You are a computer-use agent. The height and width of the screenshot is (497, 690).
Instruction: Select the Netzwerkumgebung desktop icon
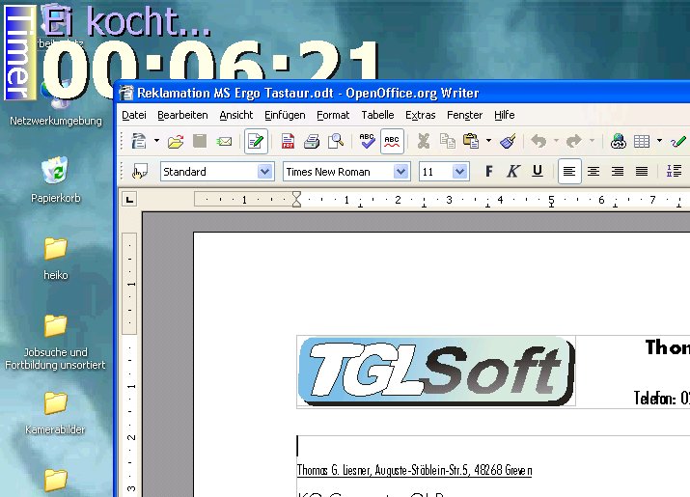point(55,105)
